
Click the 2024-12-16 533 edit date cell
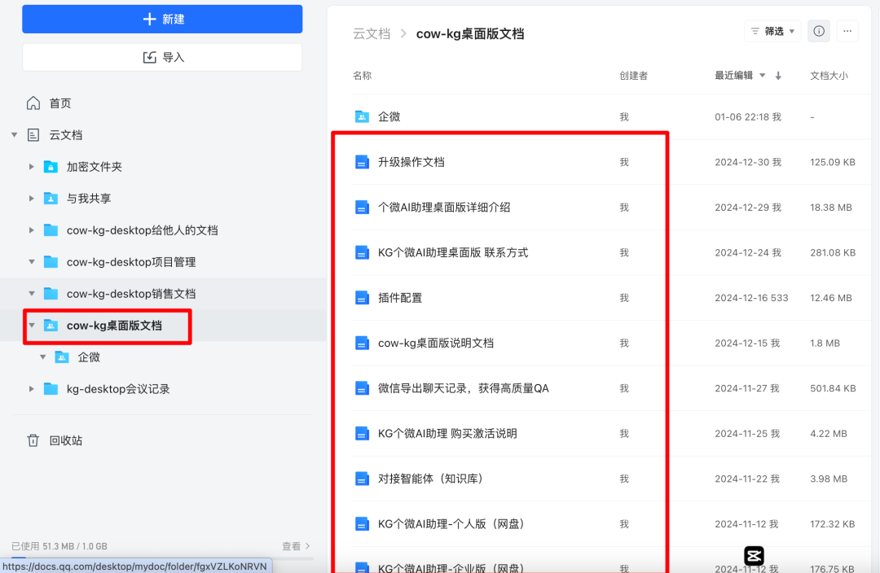tap(751, 298)
